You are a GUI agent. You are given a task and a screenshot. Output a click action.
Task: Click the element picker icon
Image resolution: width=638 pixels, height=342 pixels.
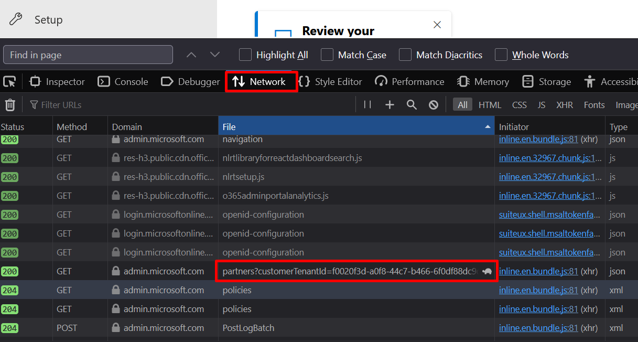pyautogui.click(x=9, y=82)
